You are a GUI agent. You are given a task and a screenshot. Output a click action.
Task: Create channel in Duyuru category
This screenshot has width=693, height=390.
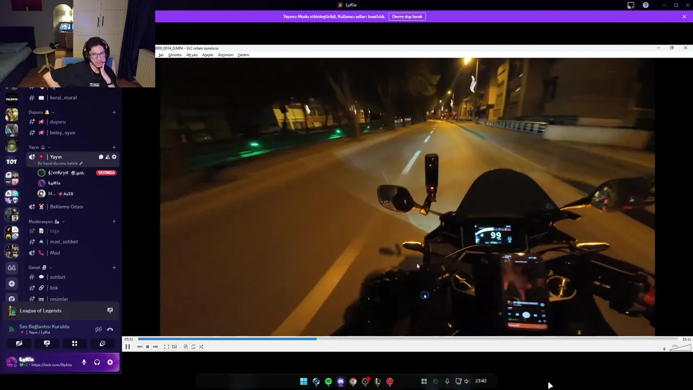point(114,112)
